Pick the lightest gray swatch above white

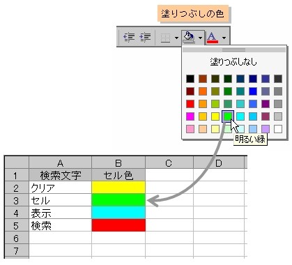(x=278, y=116)
